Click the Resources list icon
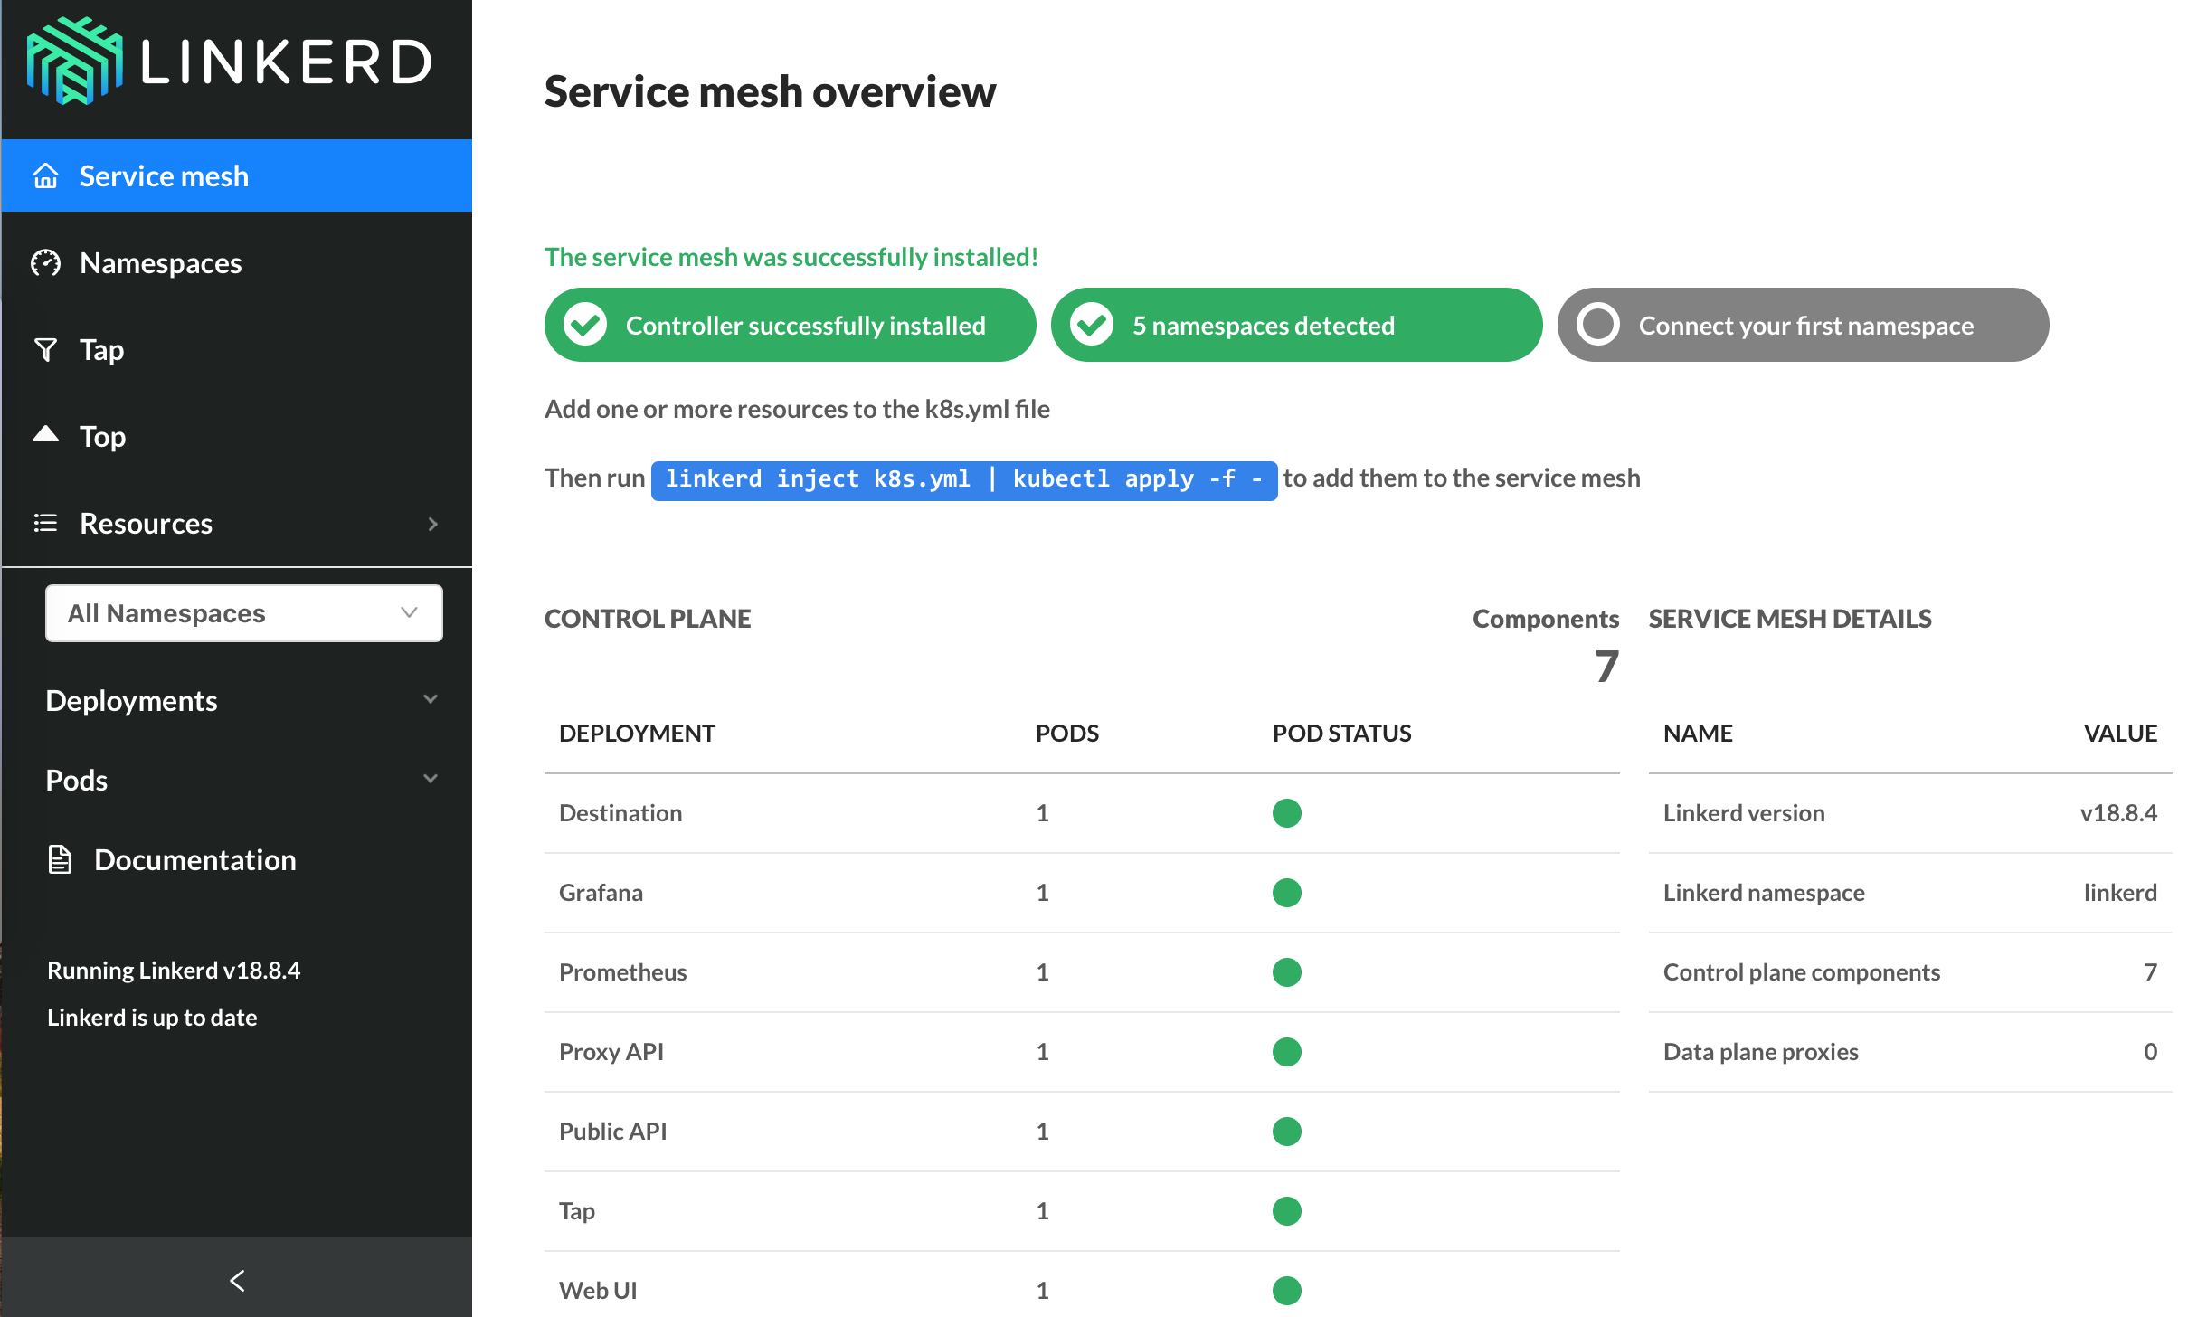 pos(46,523)
